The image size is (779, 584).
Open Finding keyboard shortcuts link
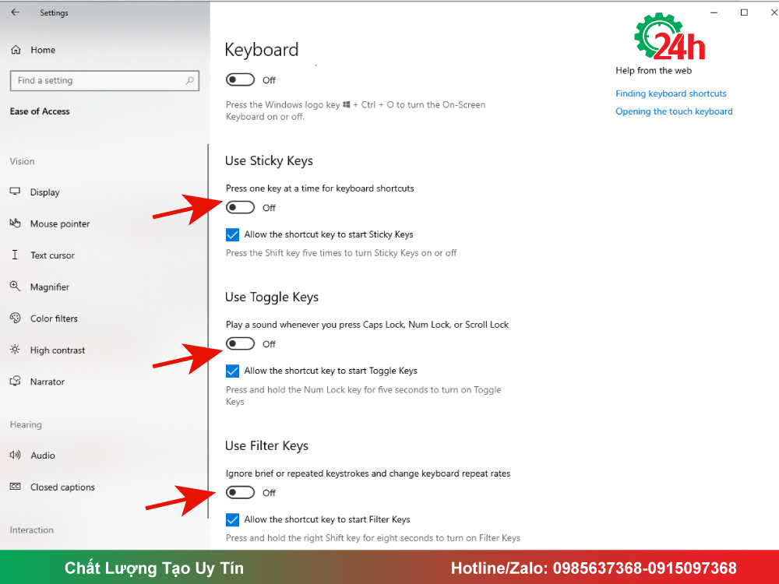[671, 93]
